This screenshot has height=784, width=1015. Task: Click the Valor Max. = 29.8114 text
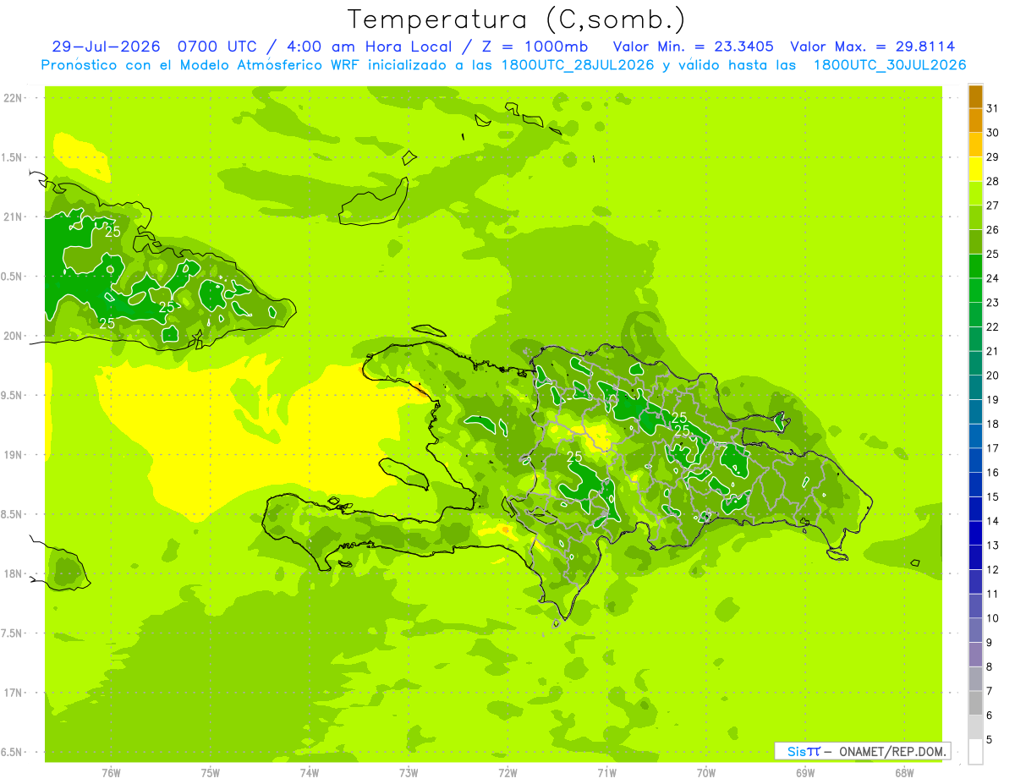[873, 47]
